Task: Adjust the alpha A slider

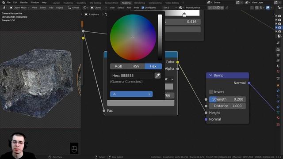Action: 131,94
